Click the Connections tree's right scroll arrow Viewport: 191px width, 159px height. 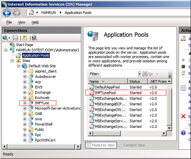coord(78,147)
